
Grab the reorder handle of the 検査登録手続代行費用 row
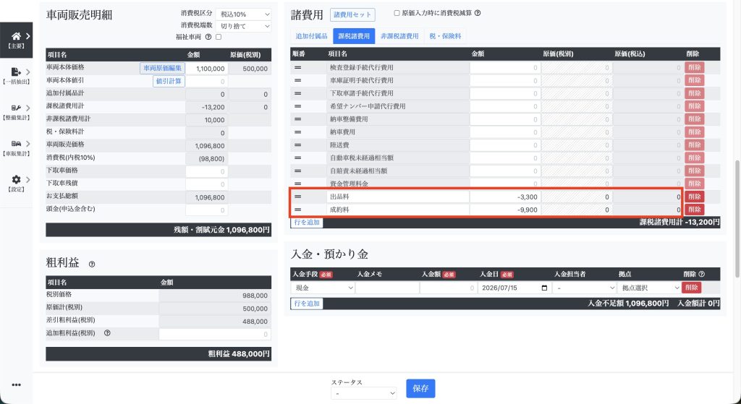click(x=297, y=67)
